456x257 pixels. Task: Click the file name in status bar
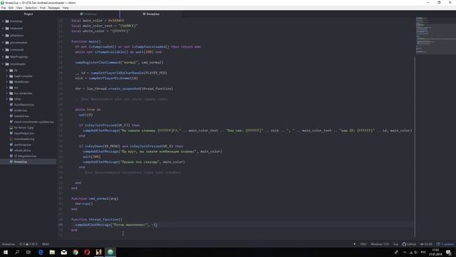(9, 244)
